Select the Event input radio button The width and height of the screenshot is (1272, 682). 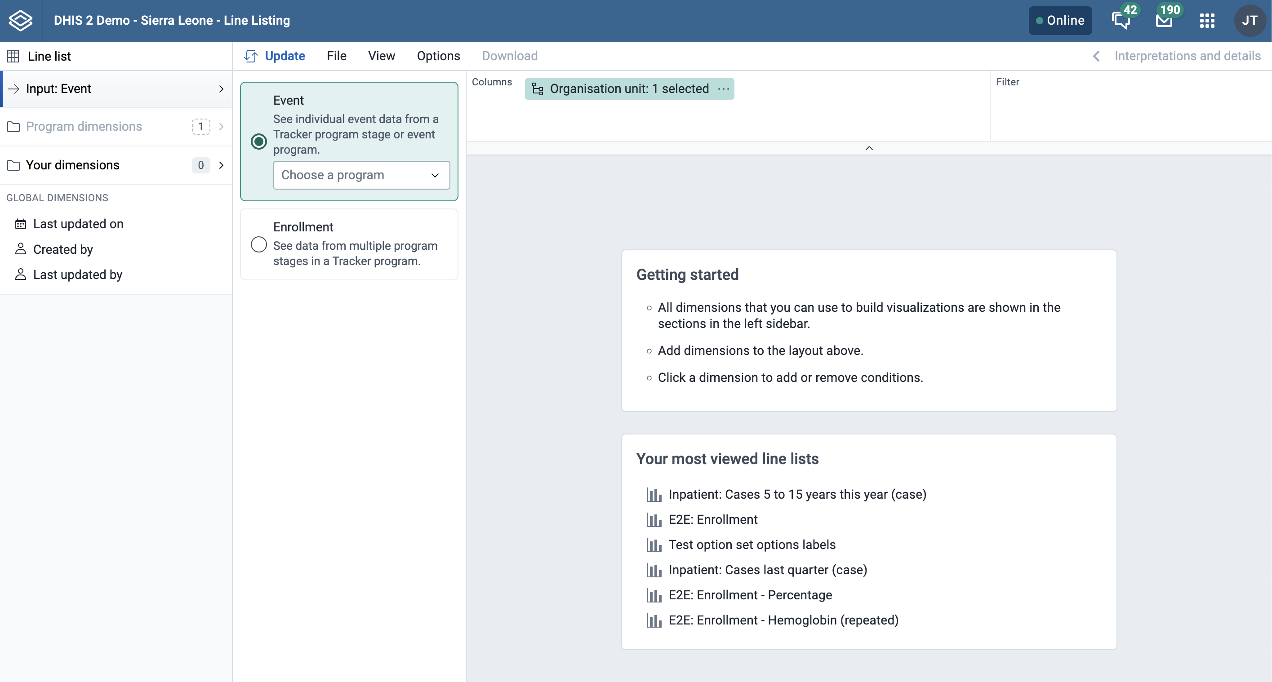259,142
